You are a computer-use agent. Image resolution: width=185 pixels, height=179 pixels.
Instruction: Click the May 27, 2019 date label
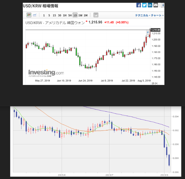click(42, 81)
